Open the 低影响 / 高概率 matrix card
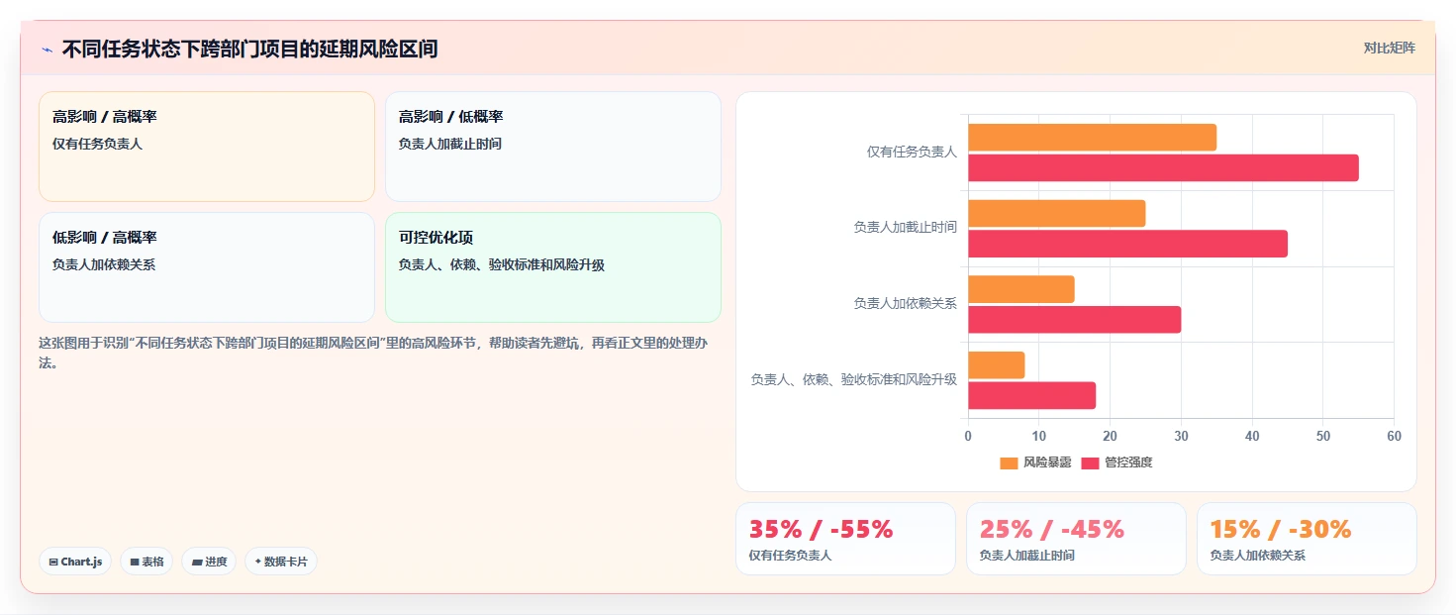Viewport: 1456px width, 615px height. (207, 267)
